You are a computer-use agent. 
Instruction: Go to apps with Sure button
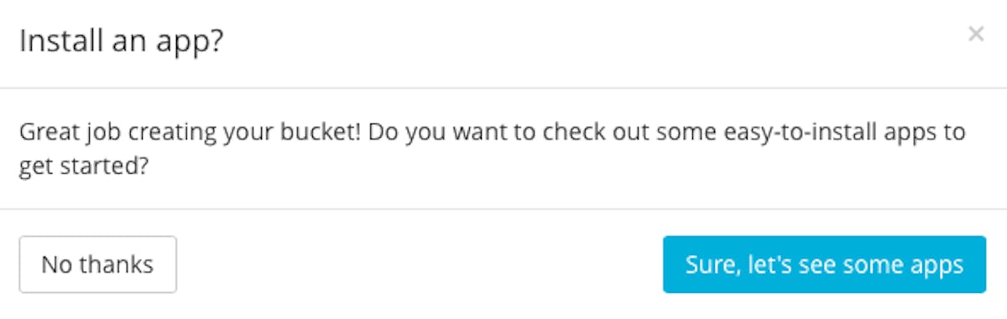tap(824, 264)
